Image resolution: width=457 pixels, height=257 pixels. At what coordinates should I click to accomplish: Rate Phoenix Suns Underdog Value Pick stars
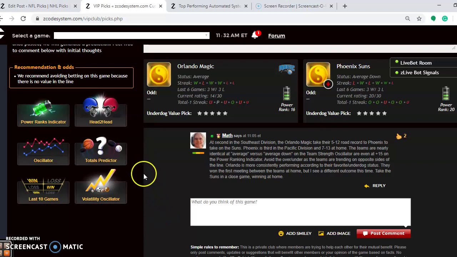pos(371,113)
